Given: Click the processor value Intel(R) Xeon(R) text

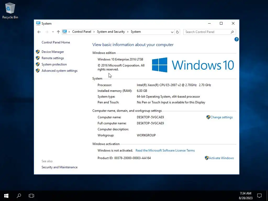Looking at the screenshot, I should pyautogui.click(x=174, y=85).
